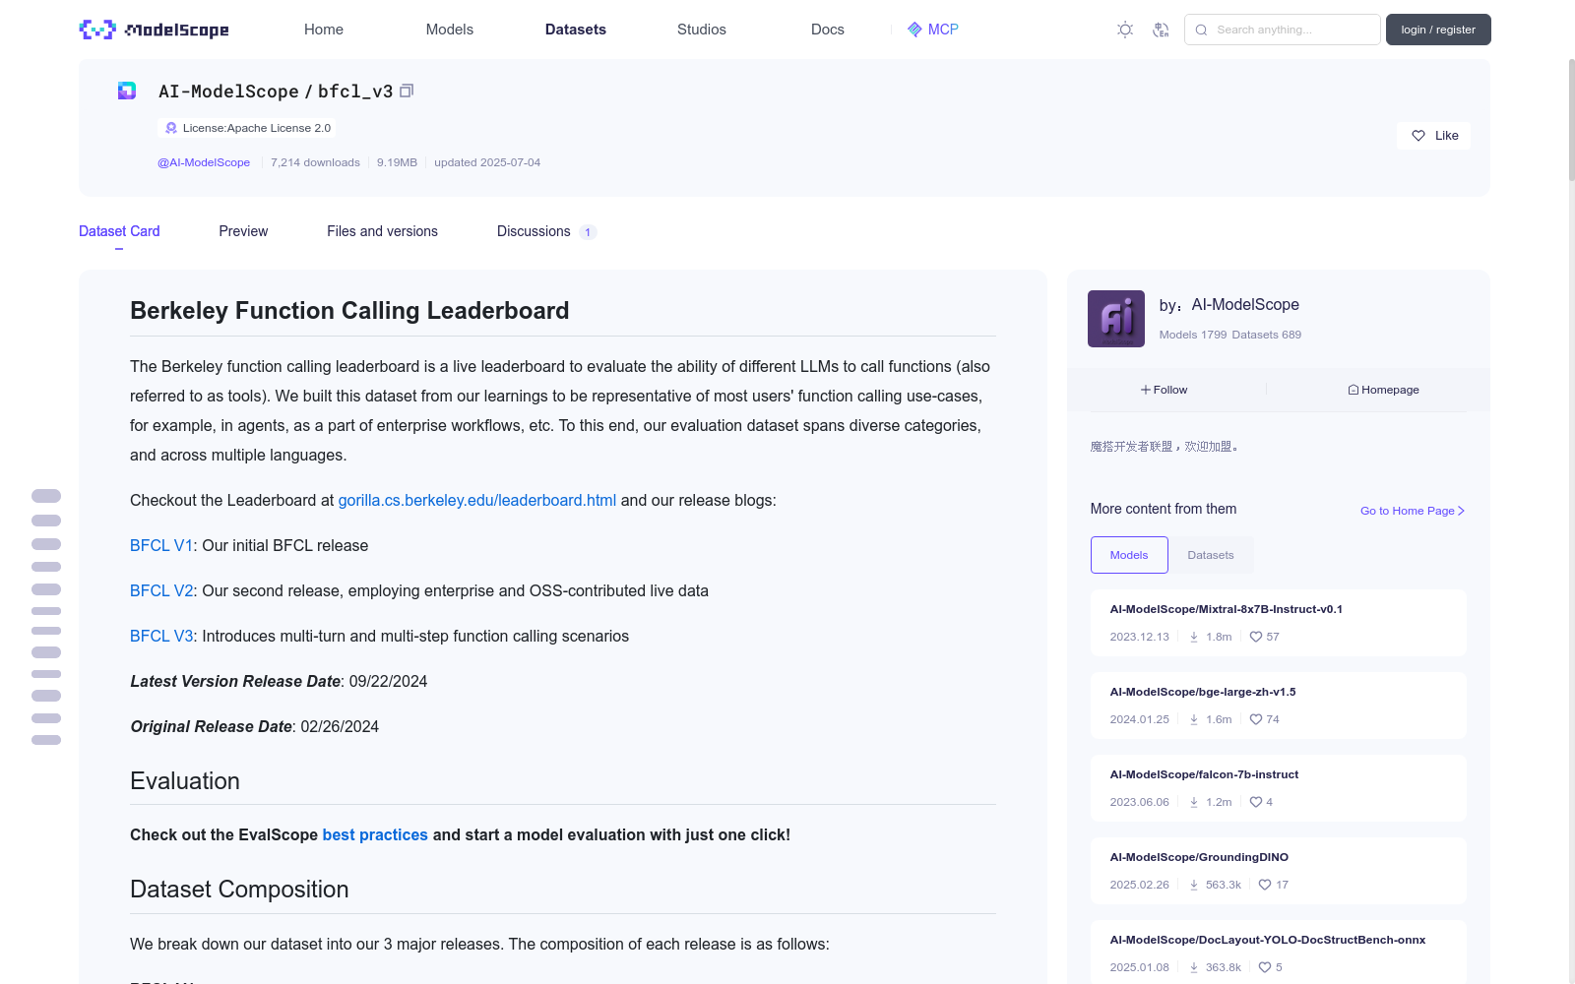Image resolution: width=1575 pixels, height=984 pixels.
Task: Click heart icon on Mixtral-8x7B-Instruct card
Action: pyautogui.click(x=1256, y=637)
